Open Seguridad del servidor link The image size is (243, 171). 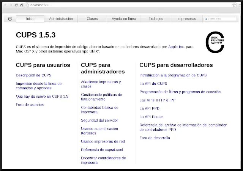click(99, 120)
